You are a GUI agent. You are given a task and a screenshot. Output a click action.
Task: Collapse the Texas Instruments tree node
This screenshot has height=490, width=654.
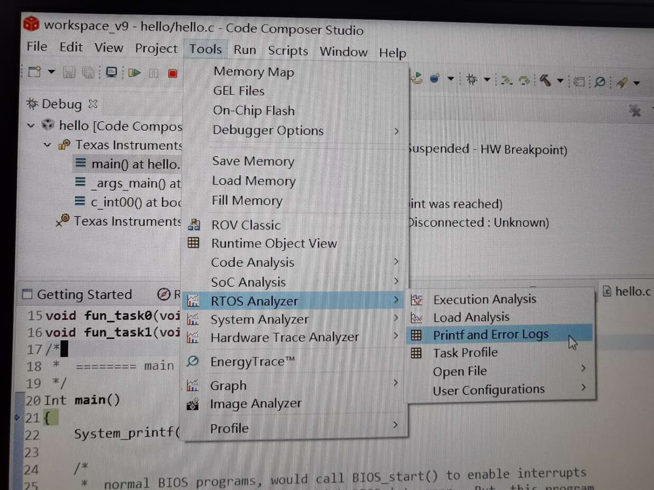[47, 145]
